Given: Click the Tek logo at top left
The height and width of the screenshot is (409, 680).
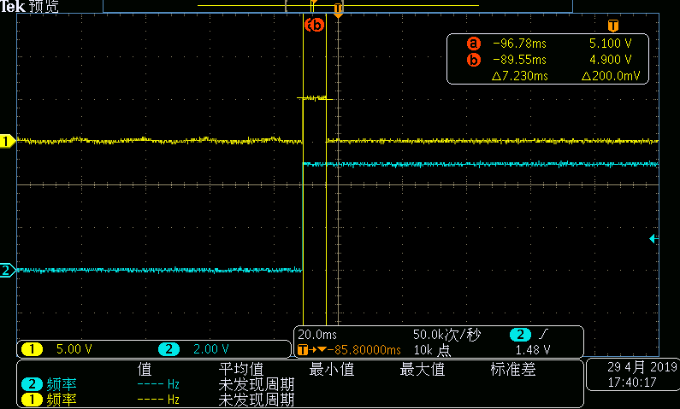Looking at the screenshot, I should pos(13,6).
